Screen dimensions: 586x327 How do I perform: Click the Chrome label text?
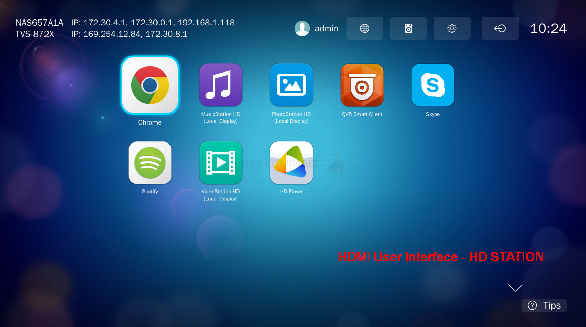click(150, 122)
